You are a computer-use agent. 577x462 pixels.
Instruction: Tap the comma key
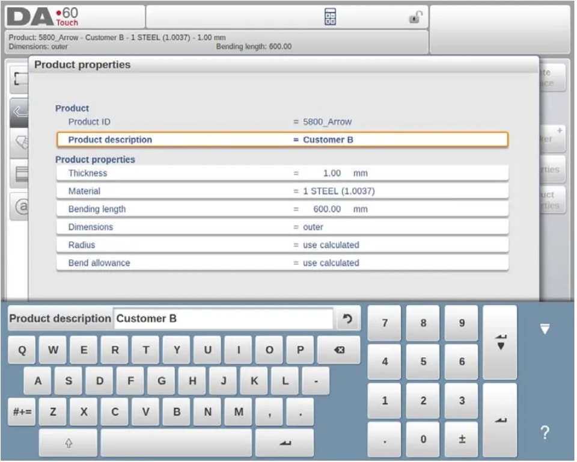(269, 412)
